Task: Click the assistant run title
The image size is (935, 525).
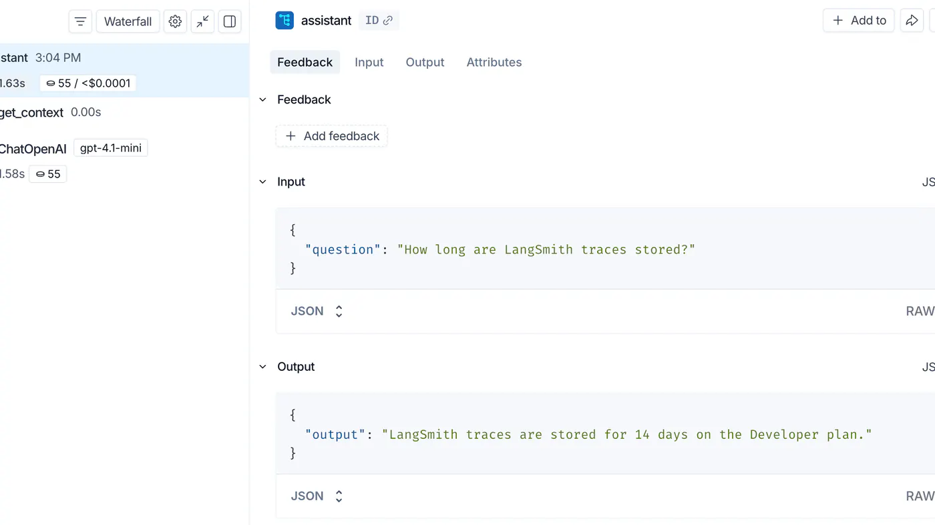Action: (326, 21)
